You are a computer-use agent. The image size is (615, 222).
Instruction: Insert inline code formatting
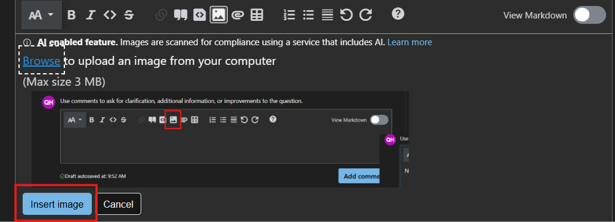pos(110,15)
